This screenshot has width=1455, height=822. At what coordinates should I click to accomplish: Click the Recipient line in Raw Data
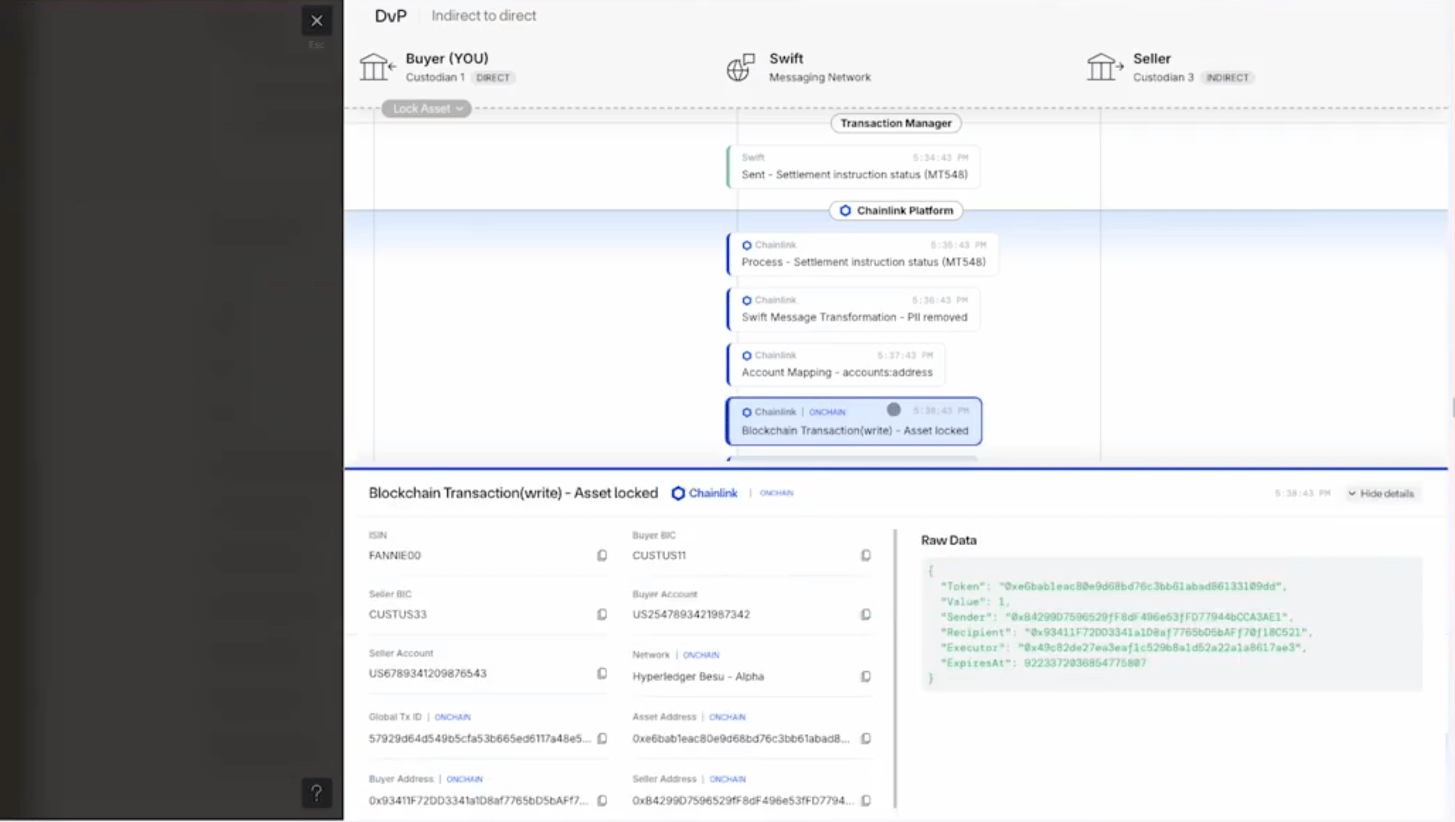(1126, 632)
